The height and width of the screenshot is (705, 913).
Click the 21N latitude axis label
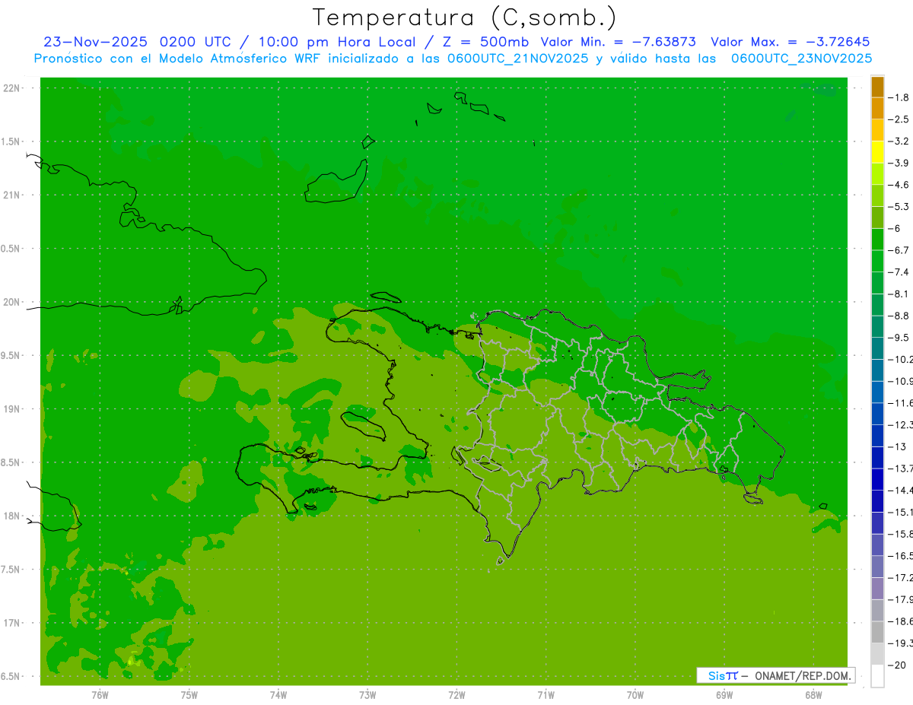pos(11,195)
